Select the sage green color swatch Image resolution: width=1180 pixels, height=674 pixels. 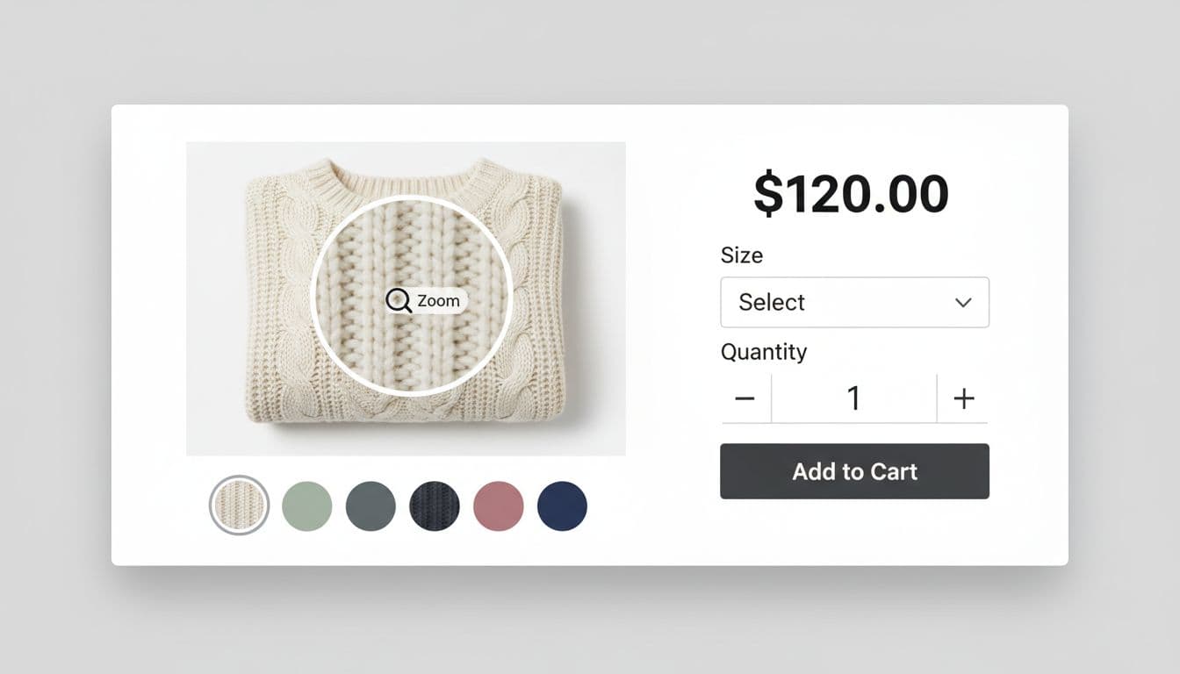(x=306, y=506)
